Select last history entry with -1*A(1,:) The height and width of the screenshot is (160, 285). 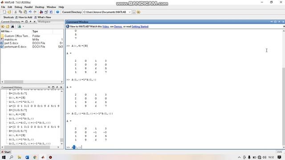tap(30, 144)
